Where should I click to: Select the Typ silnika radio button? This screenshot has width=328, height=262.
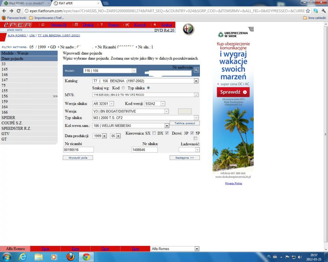pos(148,88)
